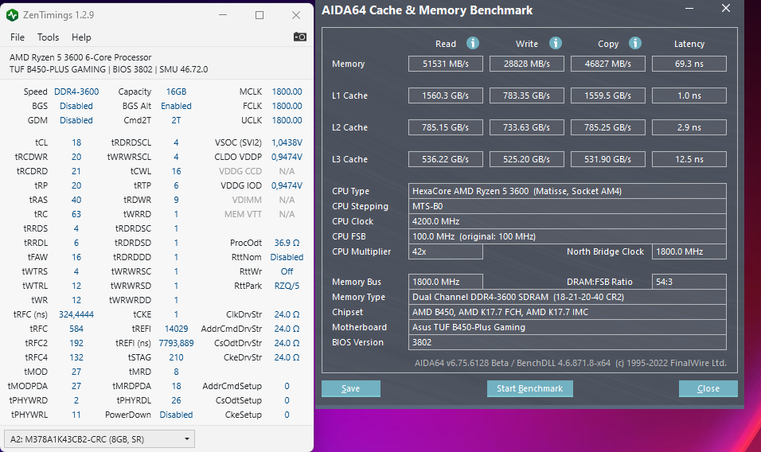The width and height of the screenshot is (761, 452).
Task: Click the tREFI value 14029
Action: click(x=176, y=329)
